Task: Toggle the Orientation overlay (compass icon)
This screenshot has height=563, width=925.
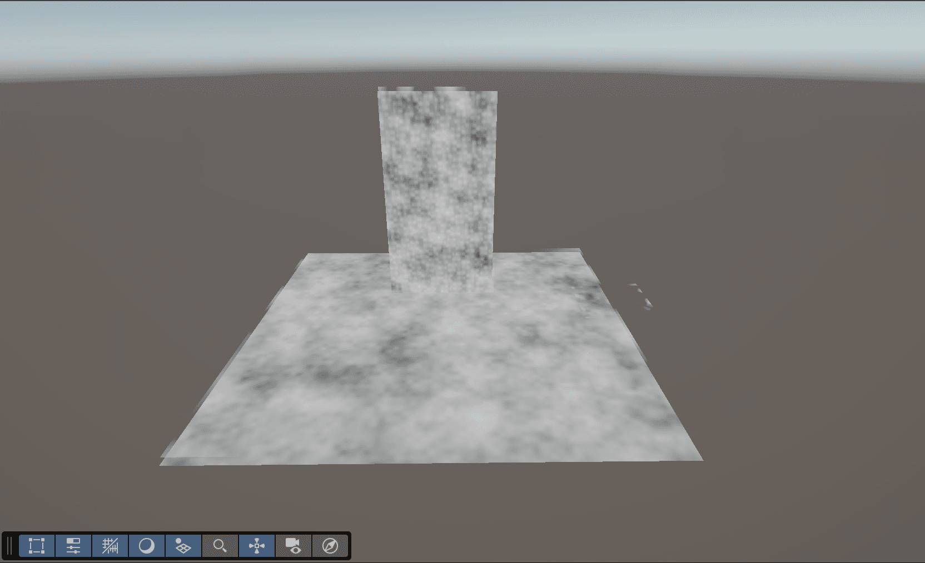Action: tap(330, 546)
